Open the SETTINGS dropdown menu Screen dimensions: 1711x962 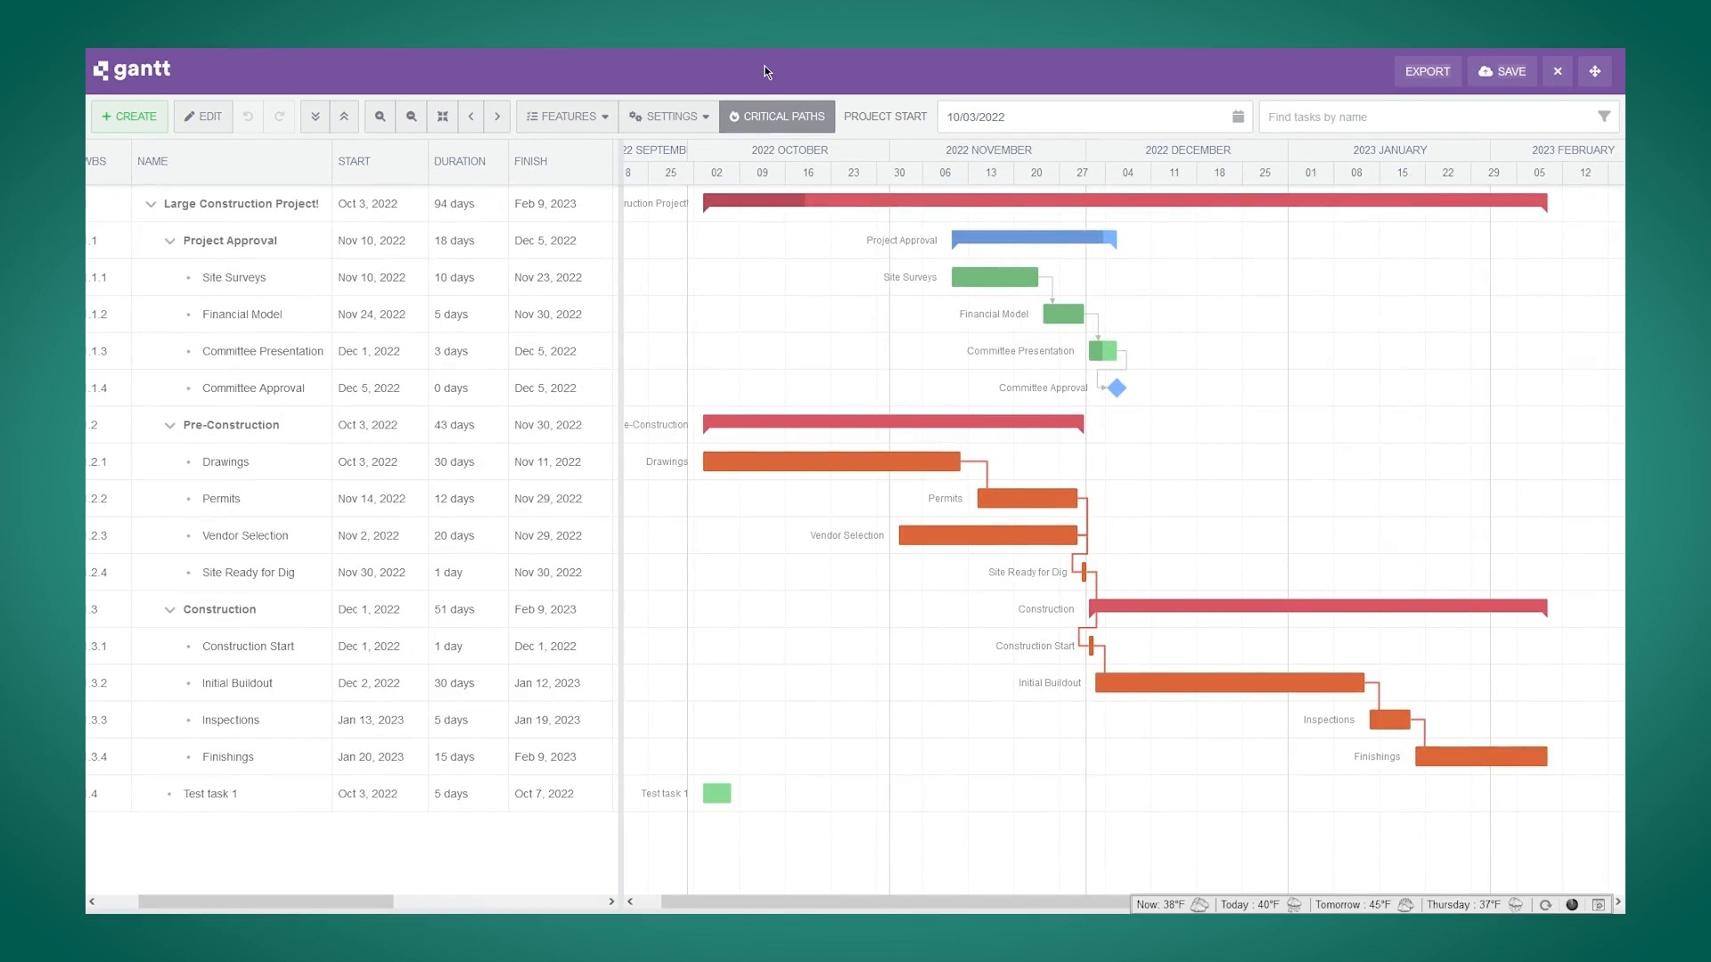tap(668, 117)
